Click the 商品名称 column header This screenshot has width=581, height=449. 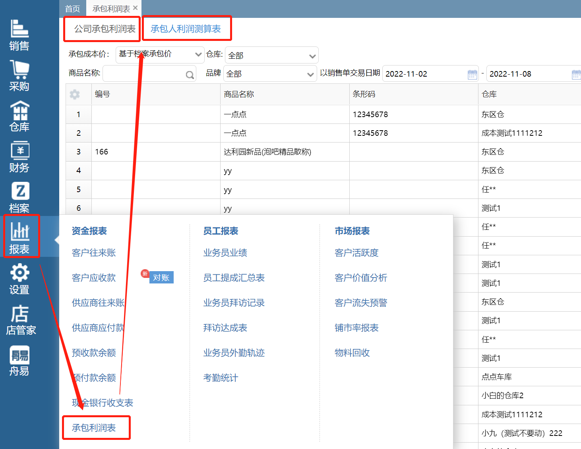tap(285, 94)
